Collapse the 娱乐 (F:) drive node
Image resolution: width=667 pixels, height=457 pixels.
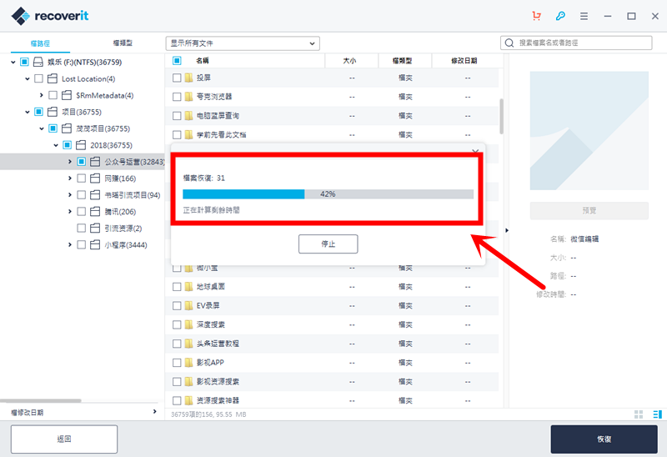13,62
